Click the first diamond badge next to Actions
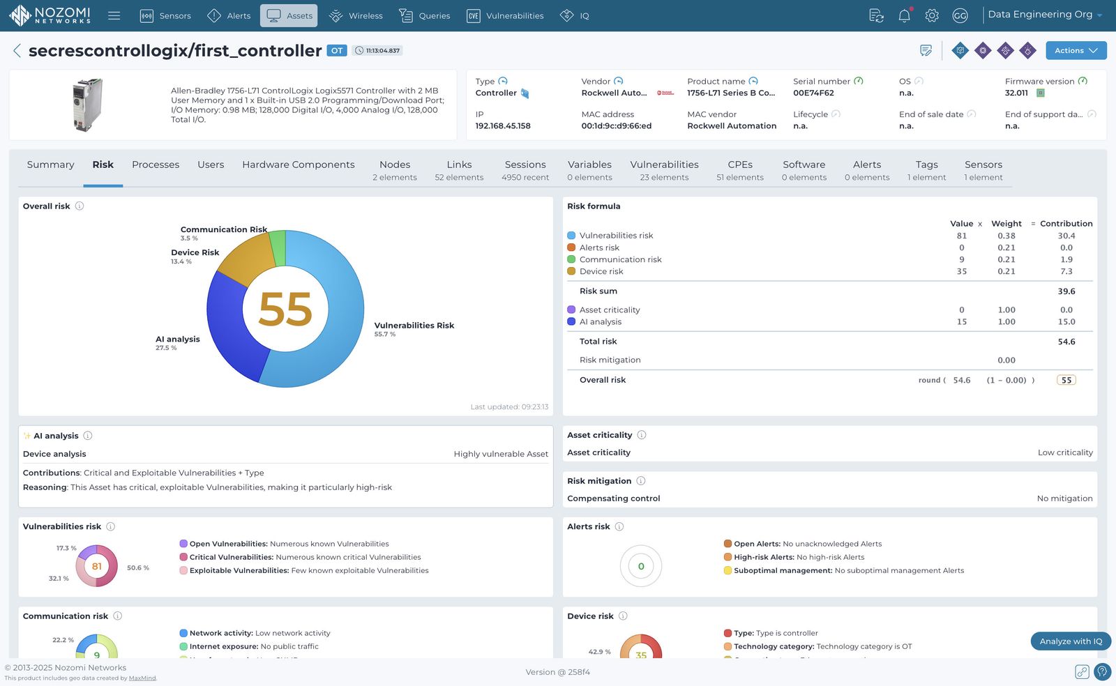1116x686 pixels. [x=960, y=50]
